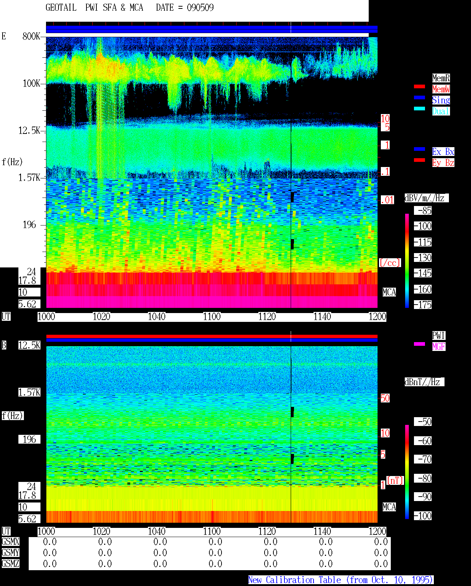471x586 pixels.
Task: Click the dBnT magnetic field color bar
Action: tap(407, 472)
